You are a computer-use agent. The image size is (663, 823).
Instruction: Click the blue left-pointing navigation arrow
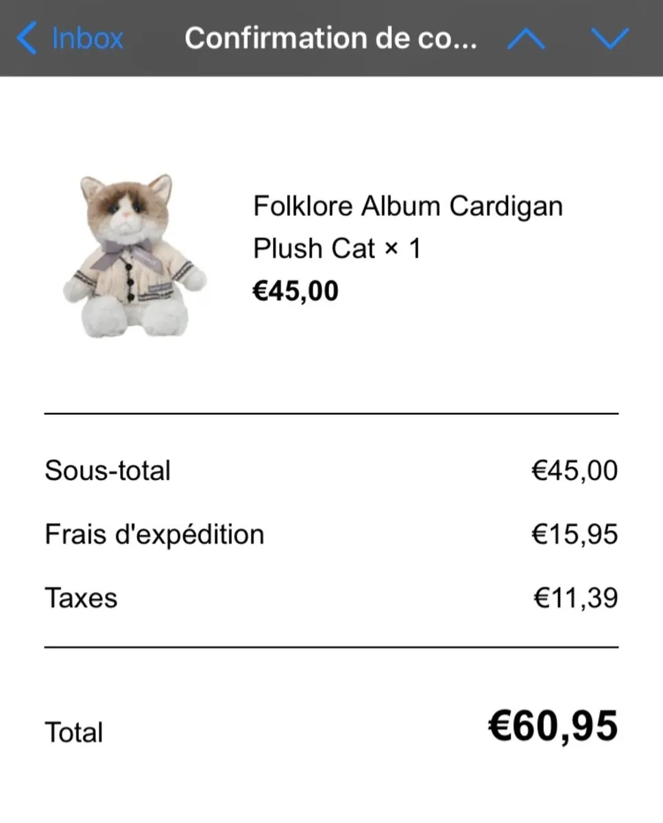point(26,38)
